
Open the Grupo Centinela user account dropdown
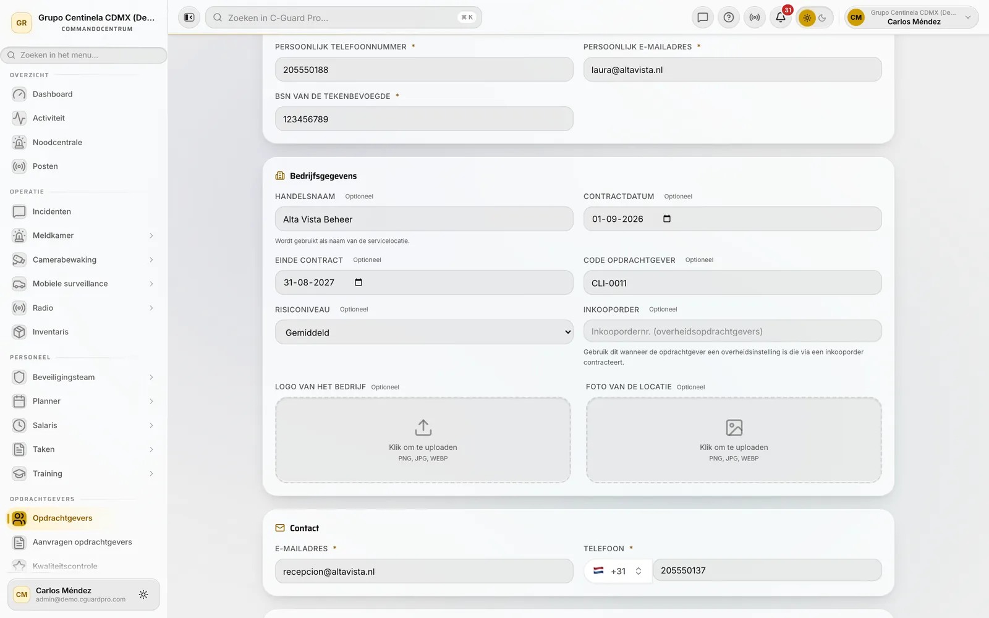(911, 17)
